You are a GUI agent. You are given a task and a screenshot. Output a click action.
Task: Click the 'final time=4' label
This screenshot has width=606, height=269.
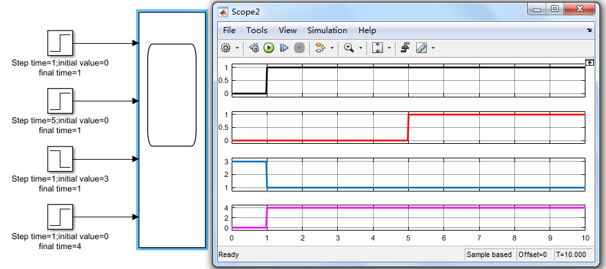60,246
